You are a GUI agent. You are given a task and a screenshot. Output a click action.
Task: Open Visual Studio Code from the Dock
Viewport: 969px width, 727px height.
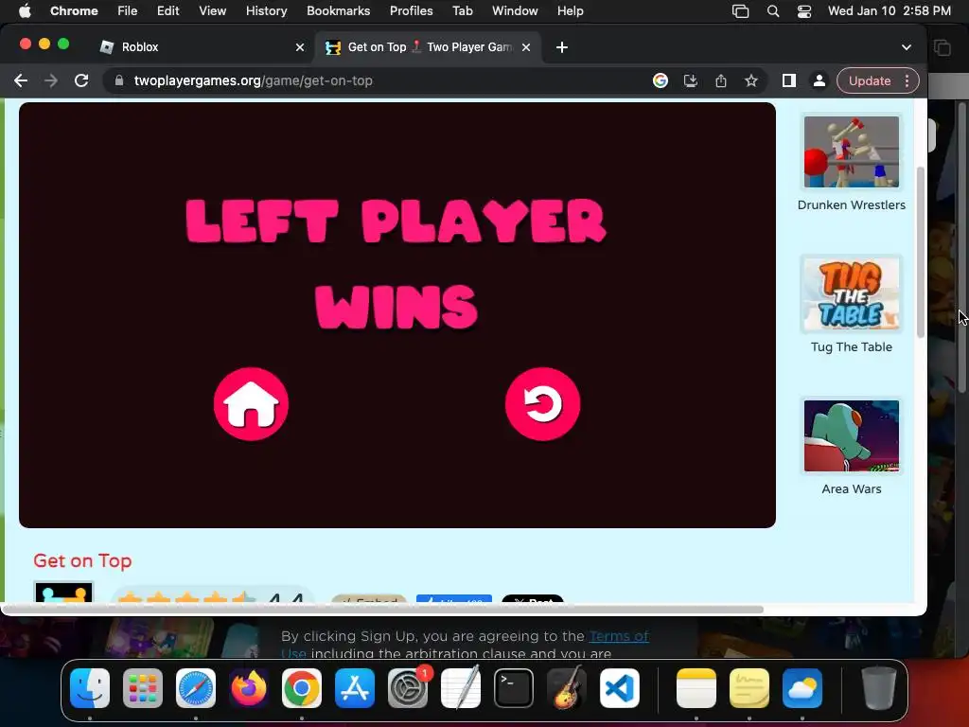[619, 688]
